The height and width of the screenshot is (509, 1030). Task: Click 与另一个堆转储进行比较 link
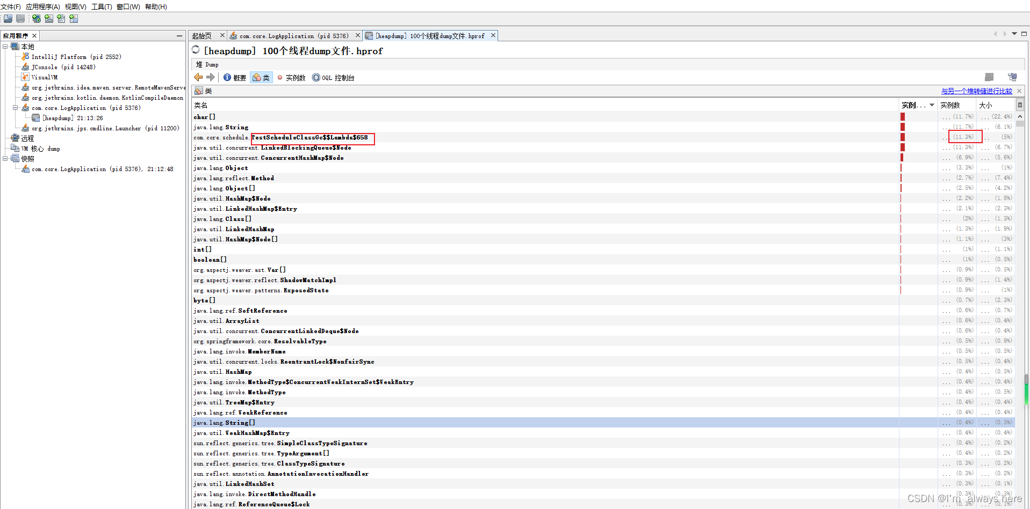pos(977,91)
